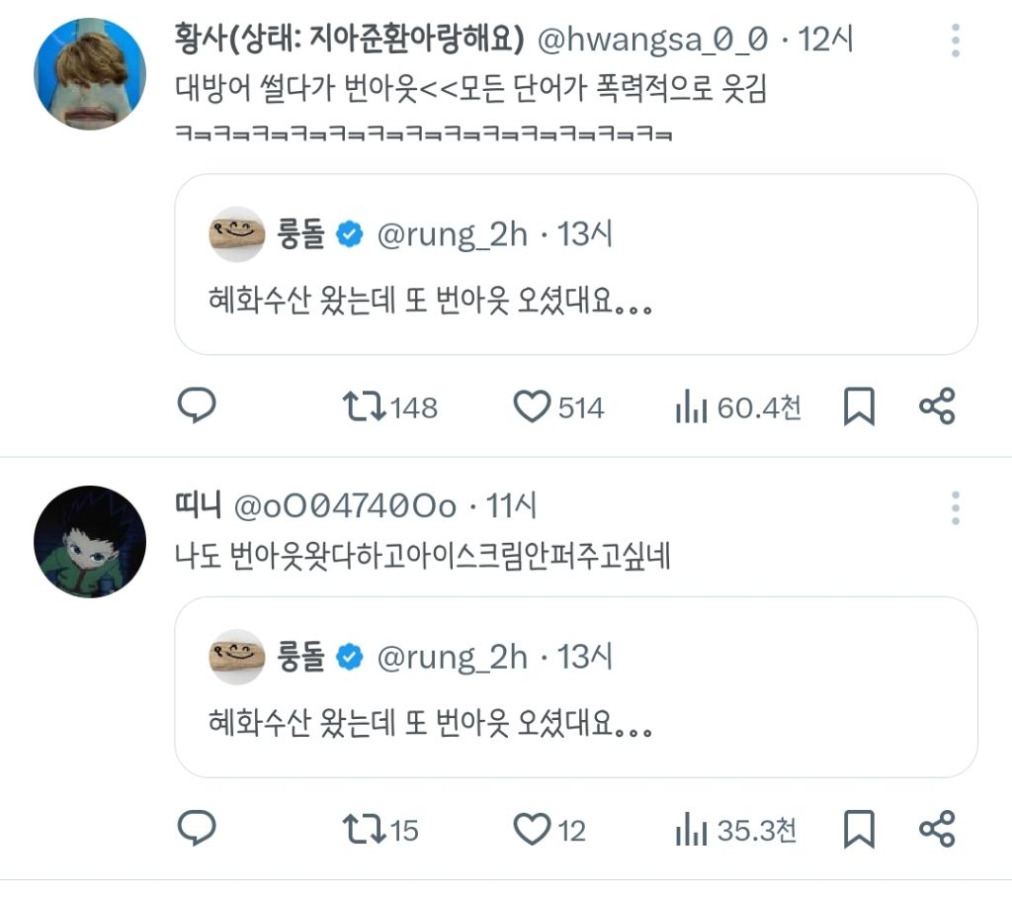Retweet the post with 148 retweets

pos(363,406)
